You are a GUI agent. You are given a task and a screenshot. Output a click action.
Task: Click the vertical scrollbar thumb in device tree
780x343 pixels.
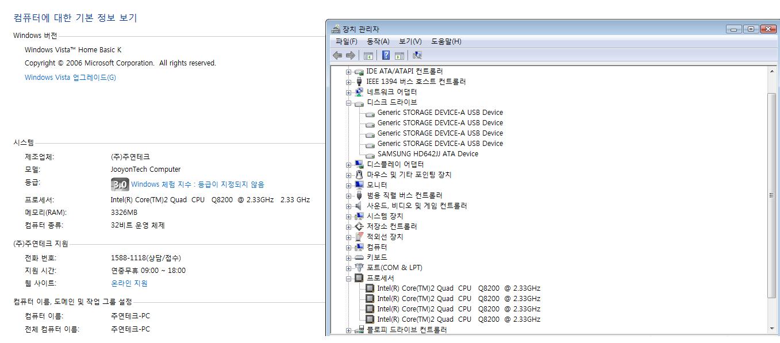tap(772, 195)
